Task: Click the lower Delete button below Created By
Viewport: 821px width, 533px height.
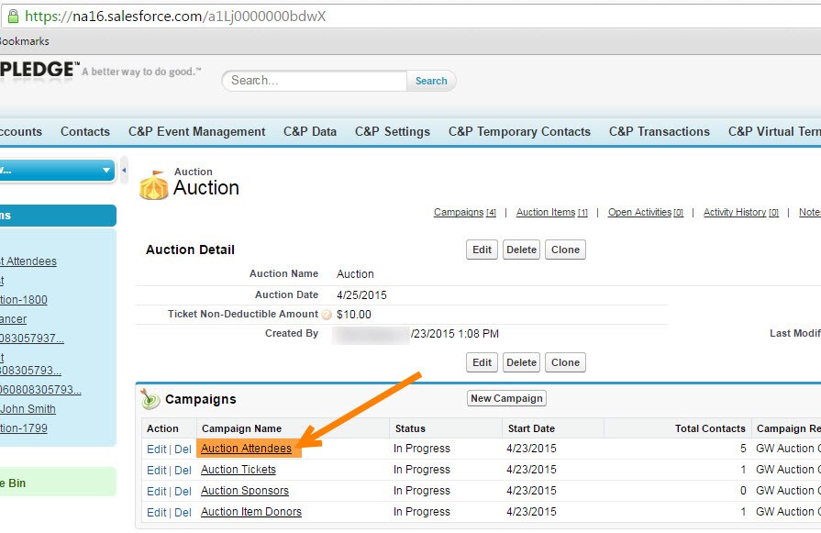Action: 522,362
